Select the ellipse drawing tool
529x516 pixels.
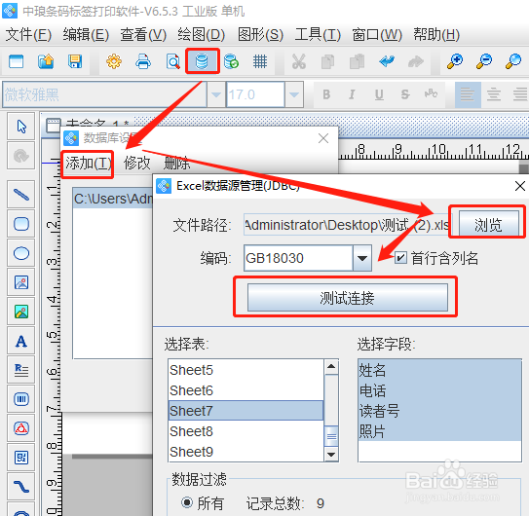(x=21, y=253)
